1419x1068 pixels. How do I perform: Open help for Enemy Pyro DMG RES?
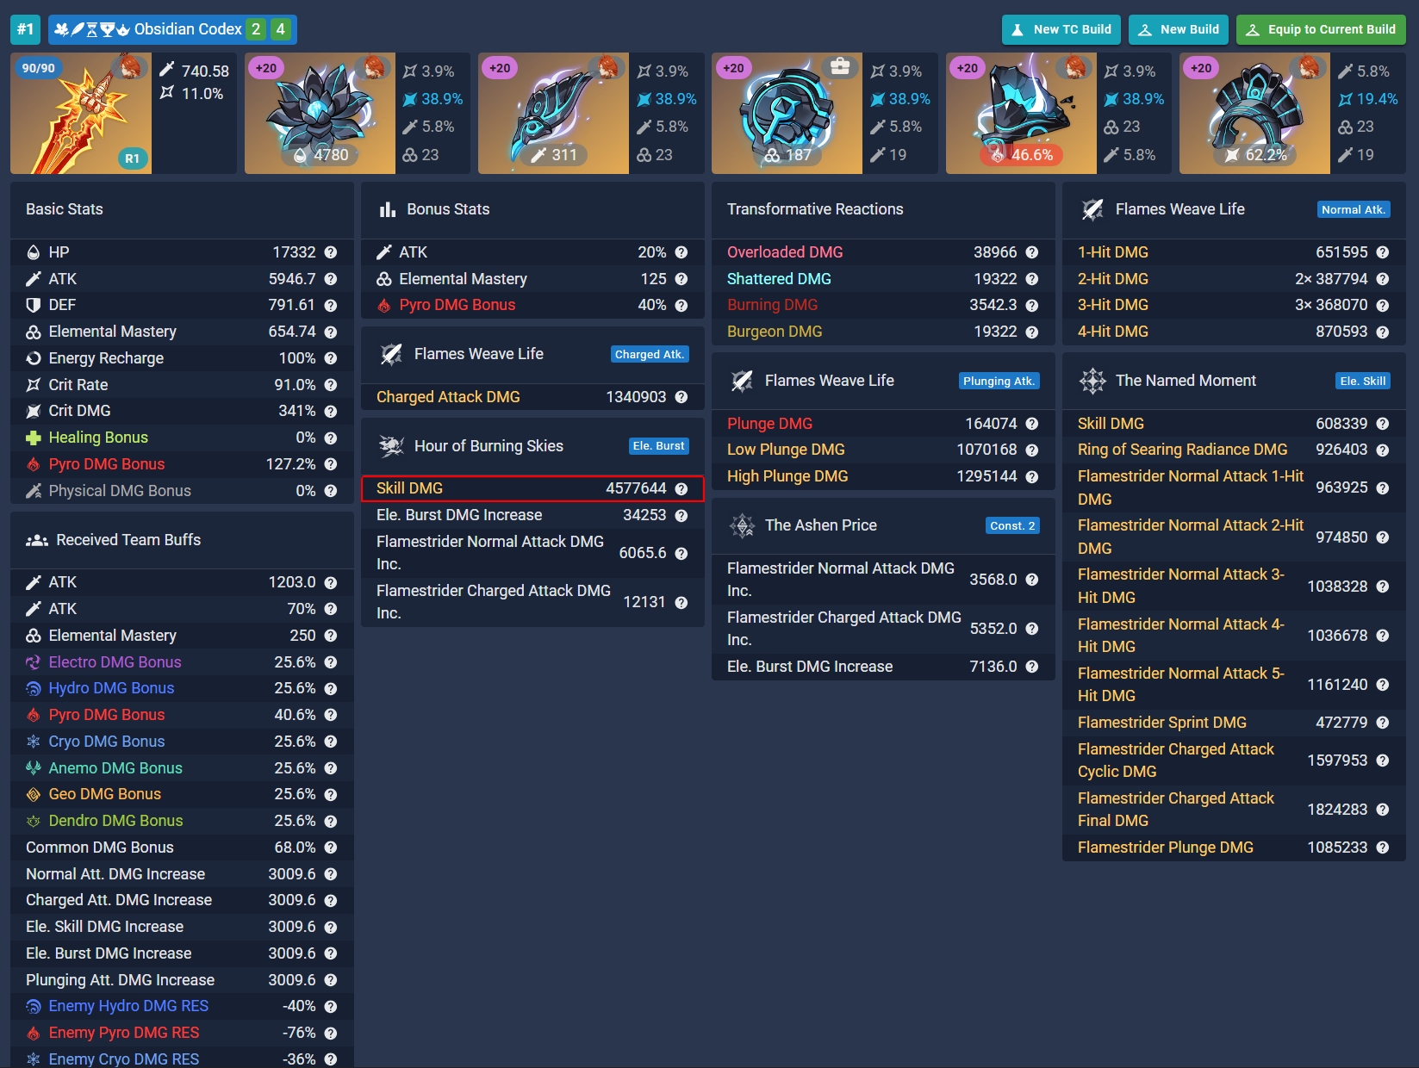click(x=331, y=1033)
